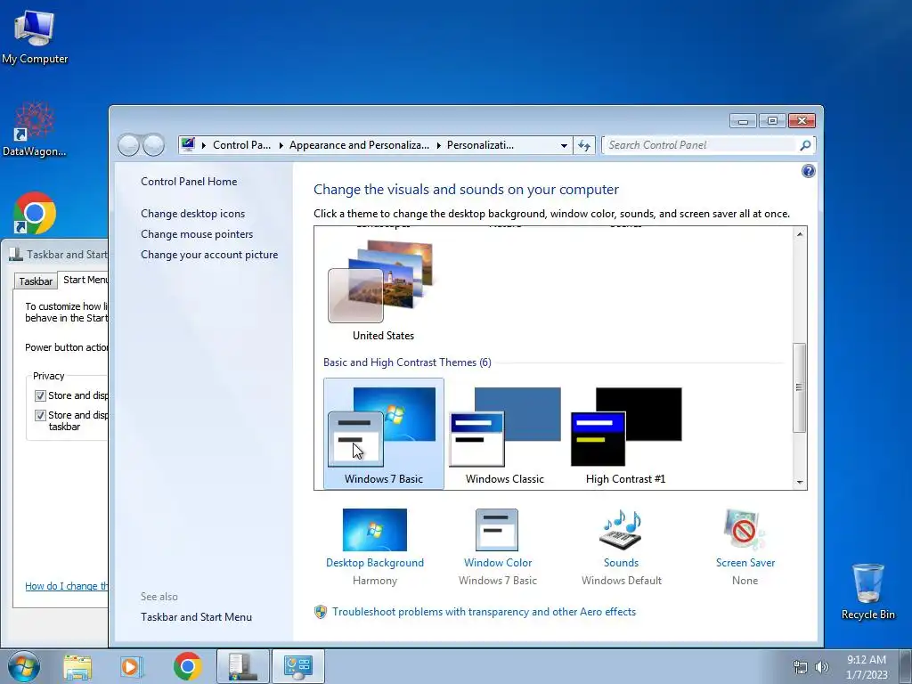
Task: Open Sounds settings icon
Action: click(621, 530)
